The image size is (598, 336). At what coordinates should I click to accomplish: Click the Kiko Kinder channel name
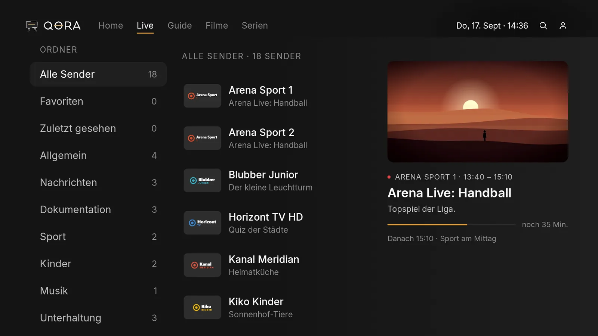[256, 302]
